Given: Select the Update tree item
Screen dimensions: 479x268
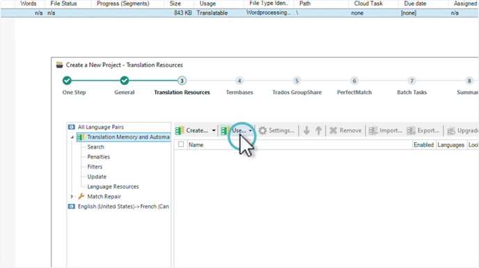Looking at the screenshot, I should click(x=97, y=177).
